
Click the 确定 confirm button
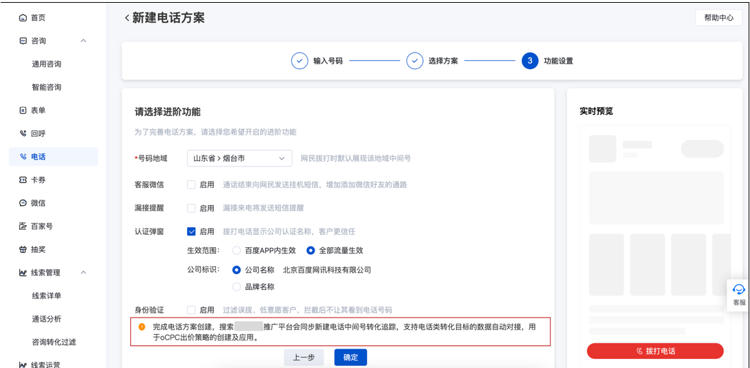pos(351,358)
